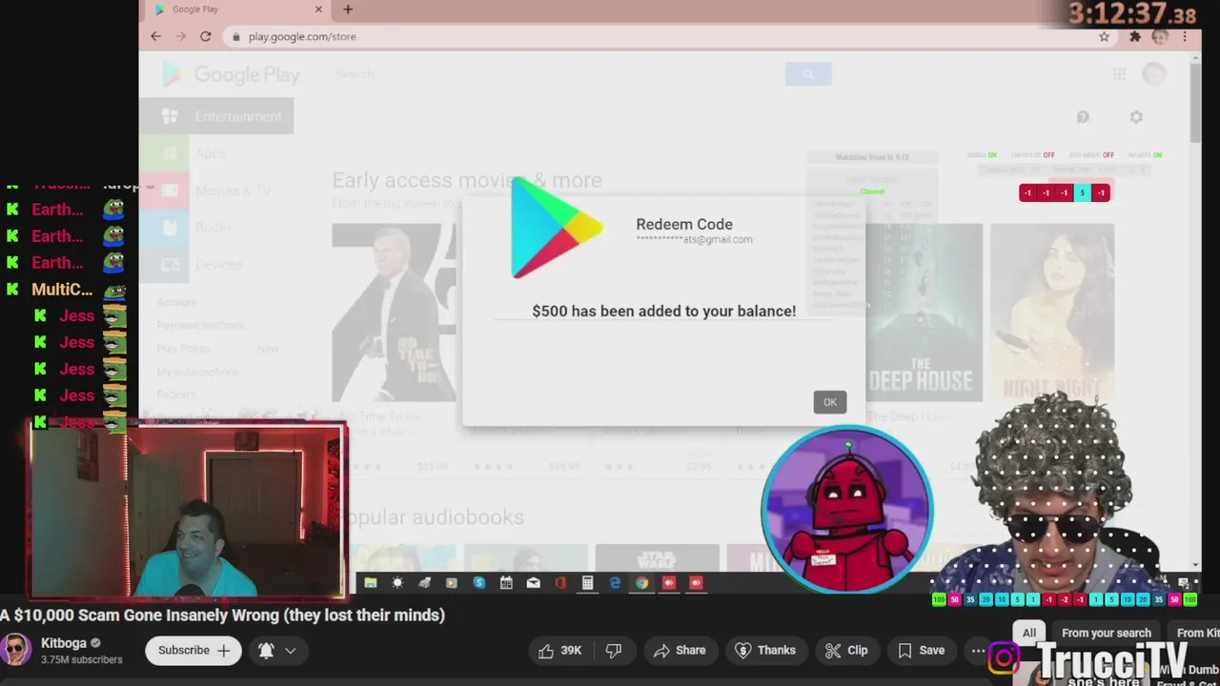Reload the Google Play page
This screenshot has height=686, width=1220.
coord(205,36)
